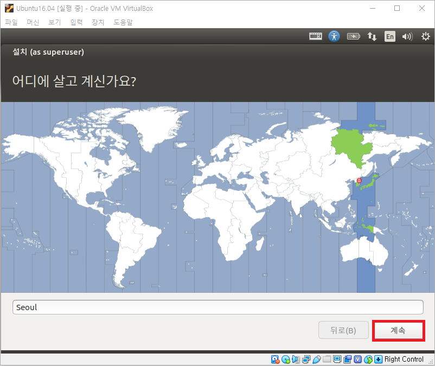Click the Seoul timezone text field
The image size is (435, 366).
[x=218, y=307]
